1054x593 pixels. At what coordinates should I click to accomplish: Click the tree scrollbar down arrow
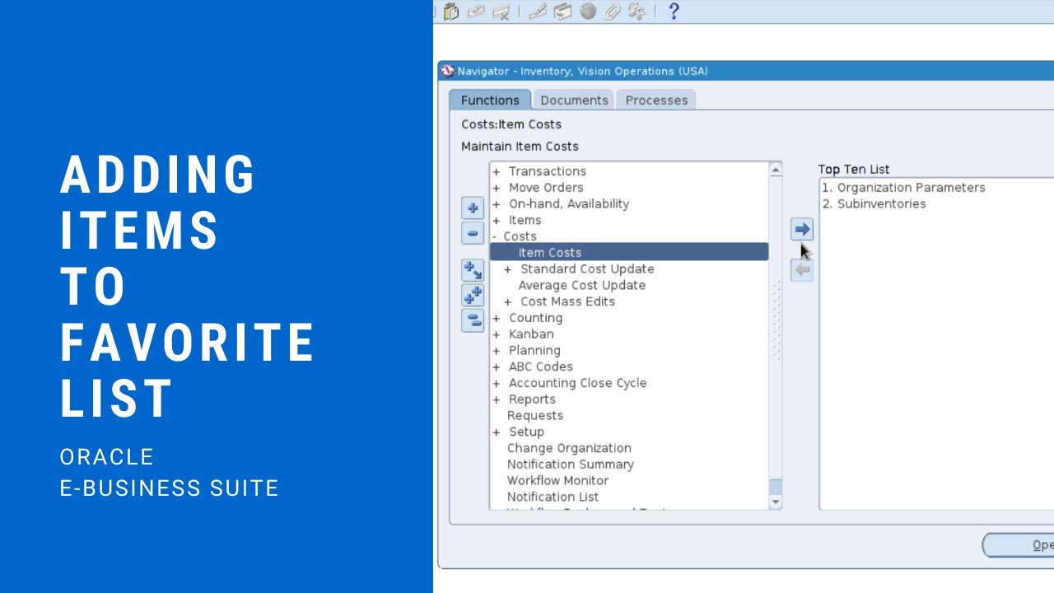(x=776, y=502)
